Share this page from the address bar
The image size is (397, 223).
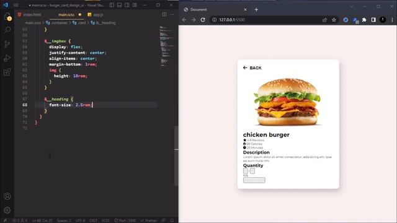[324, 20]
